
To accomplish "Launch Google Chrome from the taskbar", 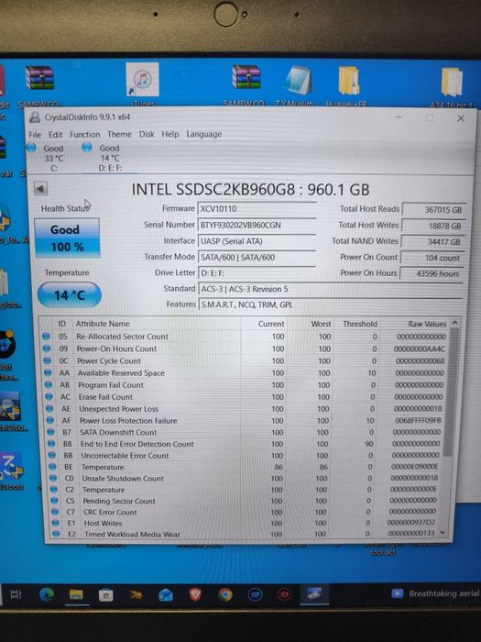I will coord(225,594).
